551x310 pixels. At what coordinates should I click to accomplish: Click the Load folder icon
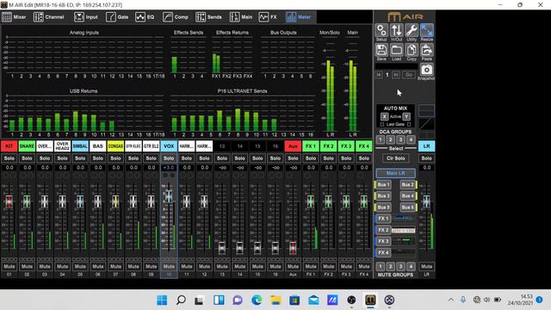pos(396,50)
